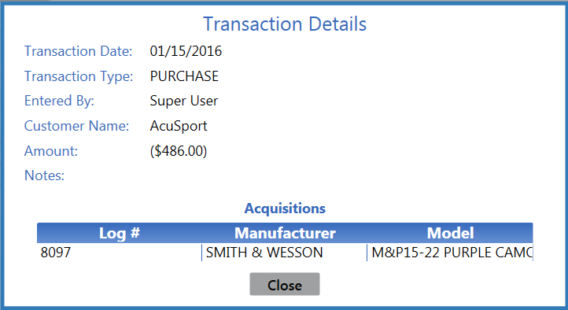Click the Acquisitions section heading

(285, 209)
